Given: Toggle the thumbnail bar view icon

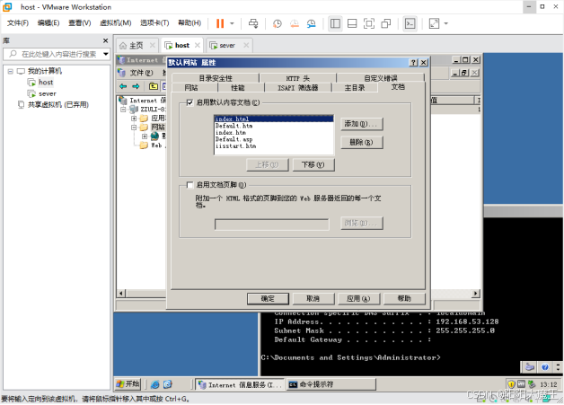Looking at the screenshot, I should [x=352, y=23].
